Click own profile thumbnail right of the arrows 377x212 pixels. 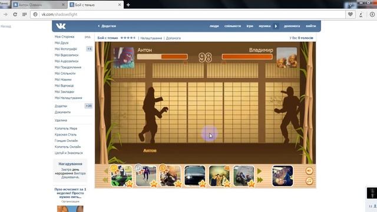[x=283, y=175]
